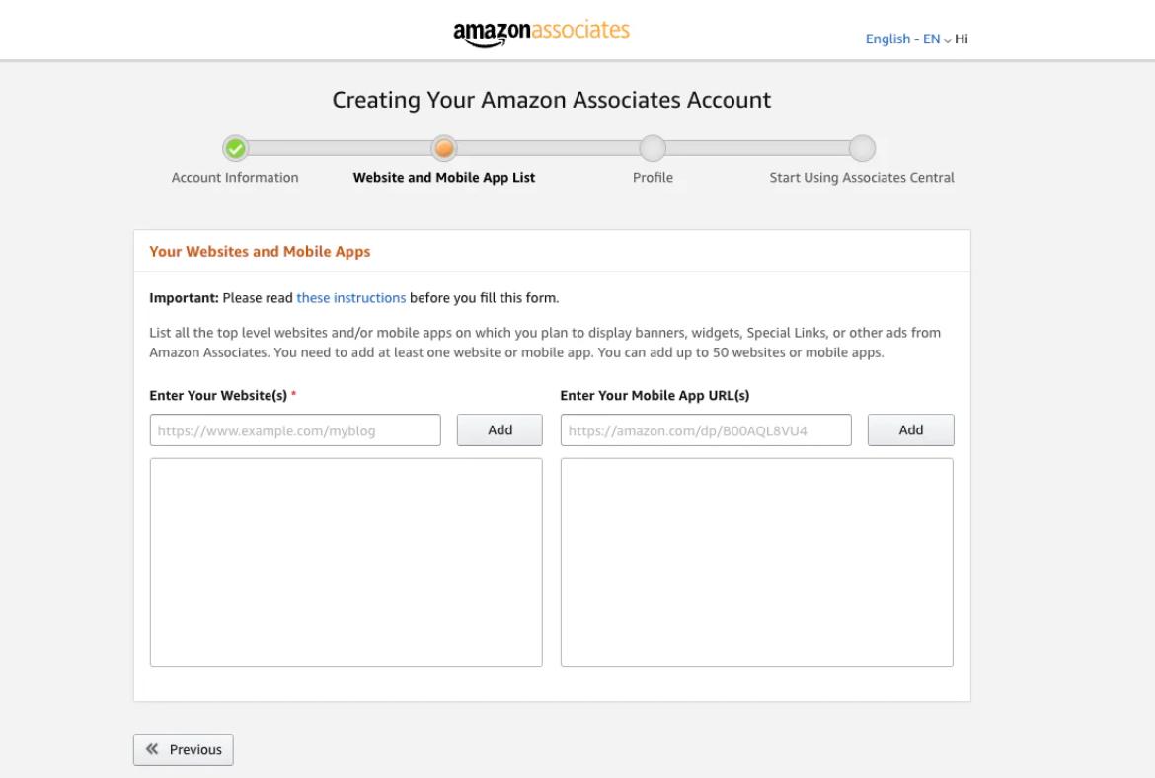This screenshot has width=1155, height=778.
Task: Click the "Hi" greeting in the header
Action: 962,39
